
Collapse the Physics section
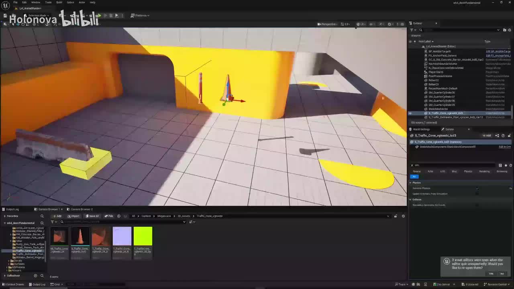click(x=410, y=183)
